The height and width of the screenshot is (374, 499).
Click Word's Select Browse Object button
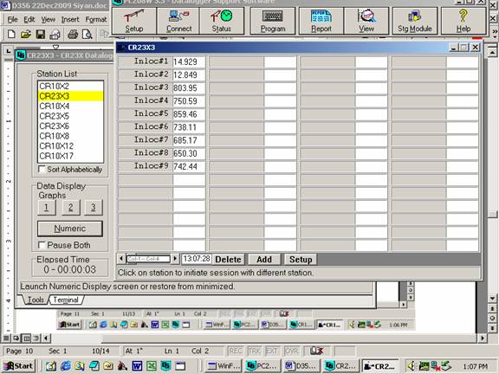[492, 318]
